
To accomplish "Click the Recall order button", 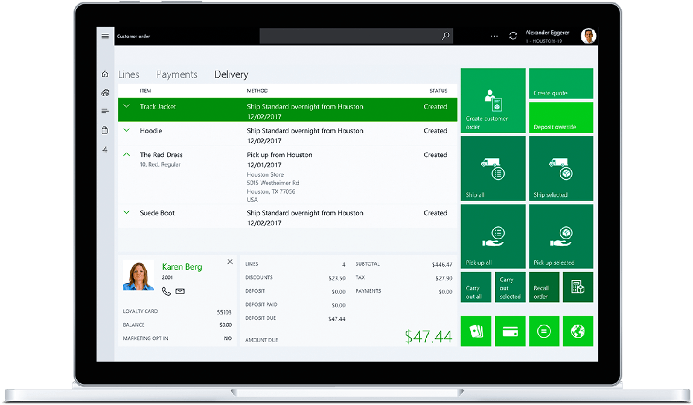I will pos(544,287).
